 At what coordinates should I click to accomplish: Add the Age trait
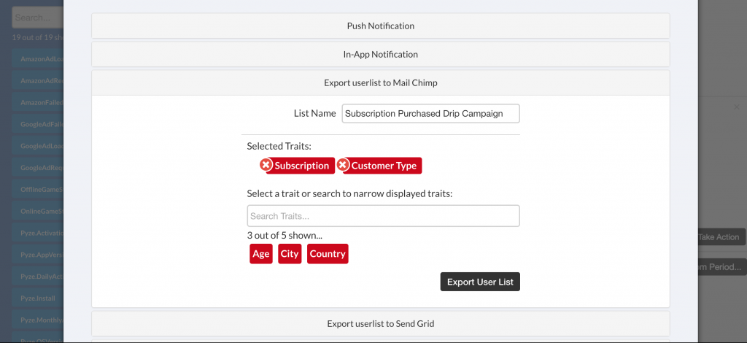261,254
